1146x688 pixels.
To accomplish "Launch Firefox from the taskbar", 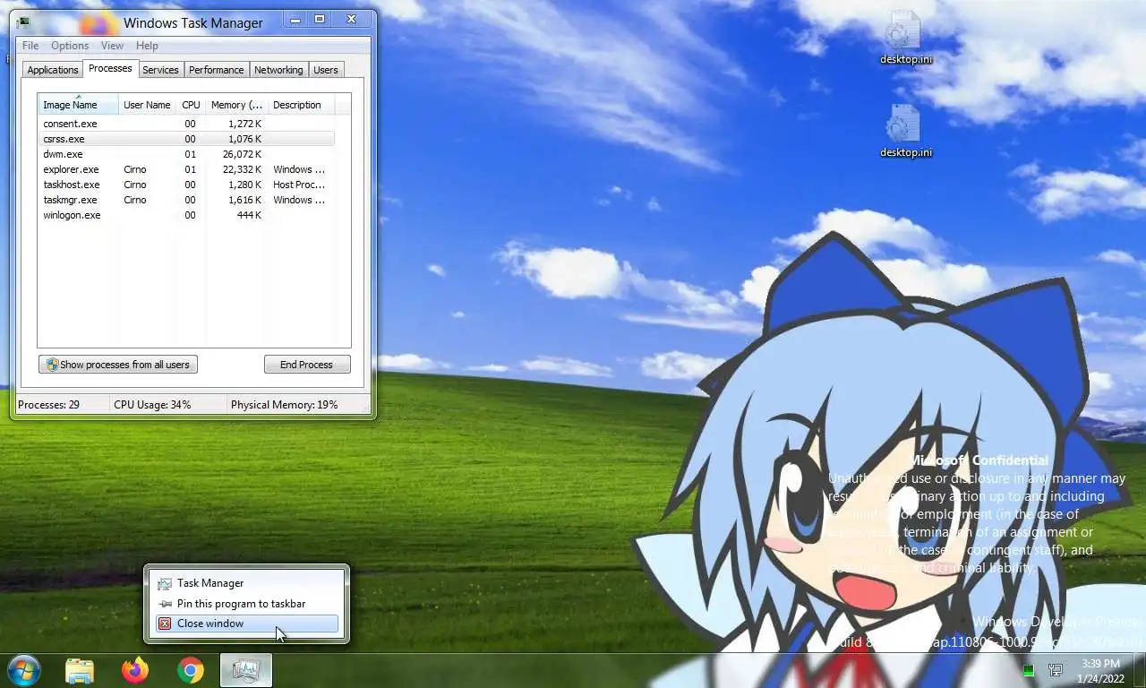I will pyautogui.click(x=135, y=670).
